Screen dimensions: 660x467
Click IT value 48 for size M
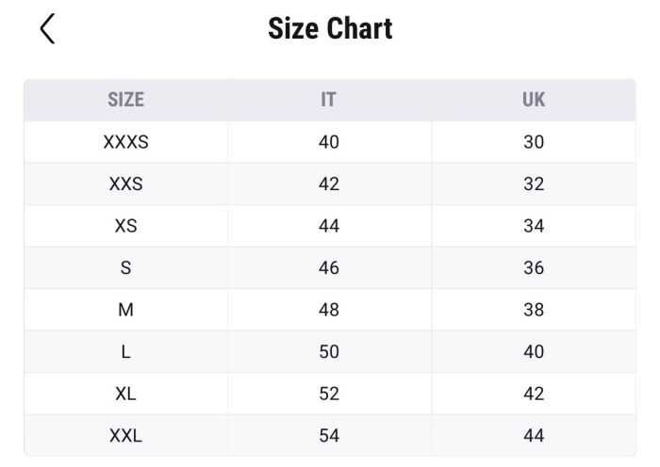pyautogui.click(x=329, y=310)
